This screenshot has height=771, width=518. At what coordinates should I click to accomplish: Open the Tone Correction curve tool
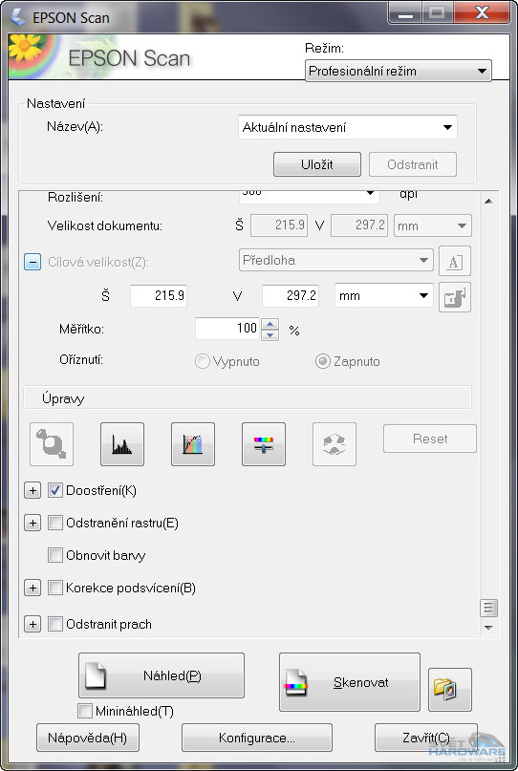(193, 444)
